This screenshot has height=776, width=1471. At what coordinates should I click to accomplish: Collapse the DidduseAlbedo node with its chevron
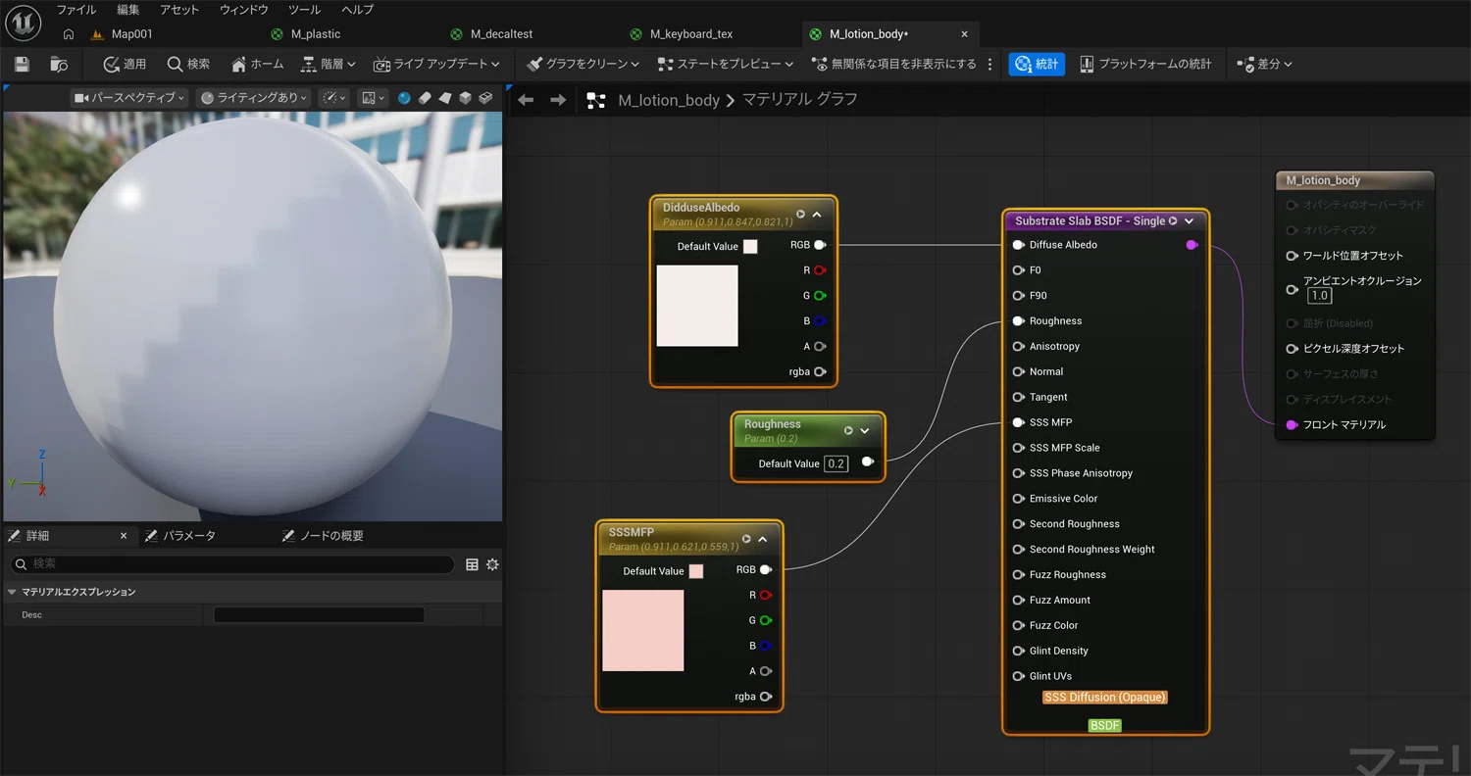click(817, 214)
